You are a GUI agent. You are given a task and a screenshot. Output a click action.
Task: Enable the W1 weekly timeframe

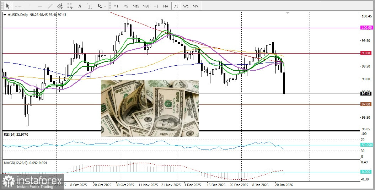[x=186, y=6]
